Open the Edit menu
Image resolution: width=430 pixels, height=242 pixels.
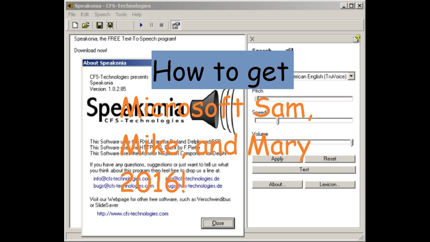(x=85, y=14)
